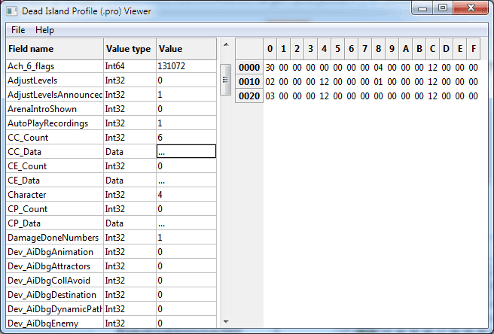Viewport: 494px width, 334px height.
Task: Click the "Value type" column header
Action: click(128, 49)
